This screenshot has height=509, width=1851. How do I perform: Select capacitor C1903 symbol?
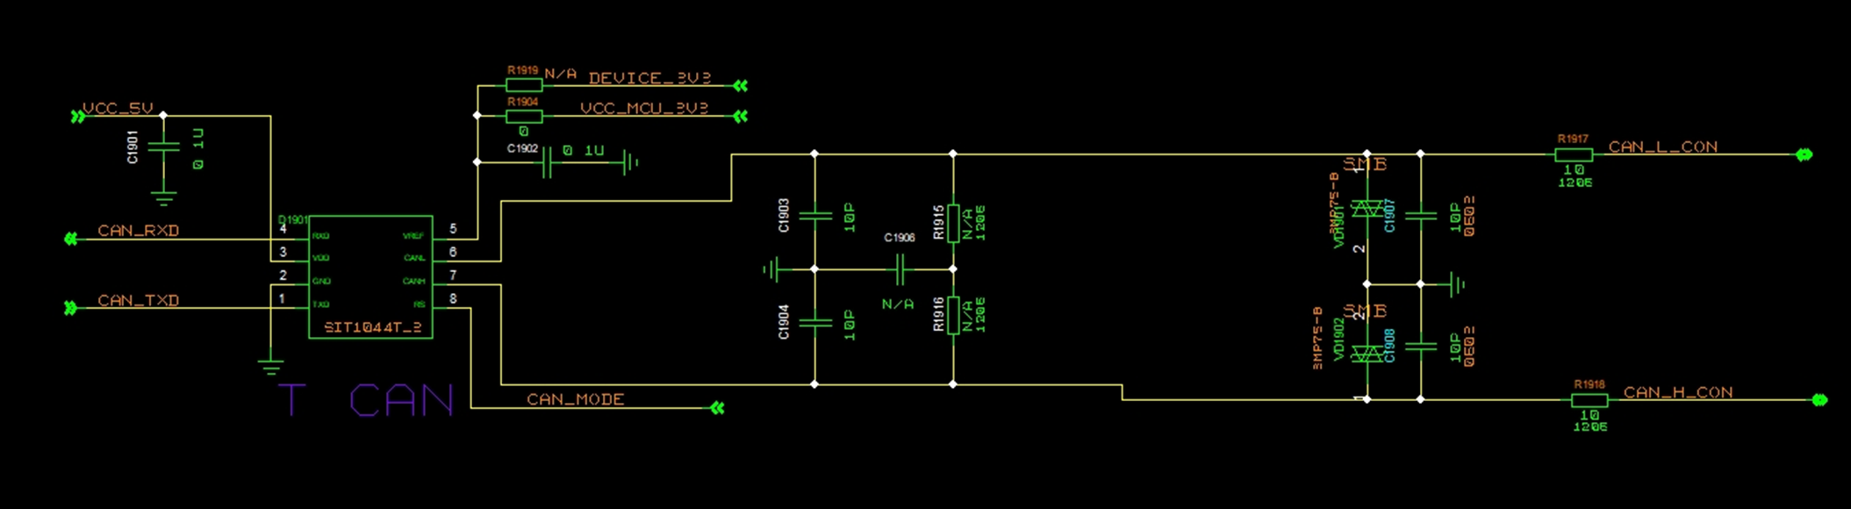(x=815, y=214)
